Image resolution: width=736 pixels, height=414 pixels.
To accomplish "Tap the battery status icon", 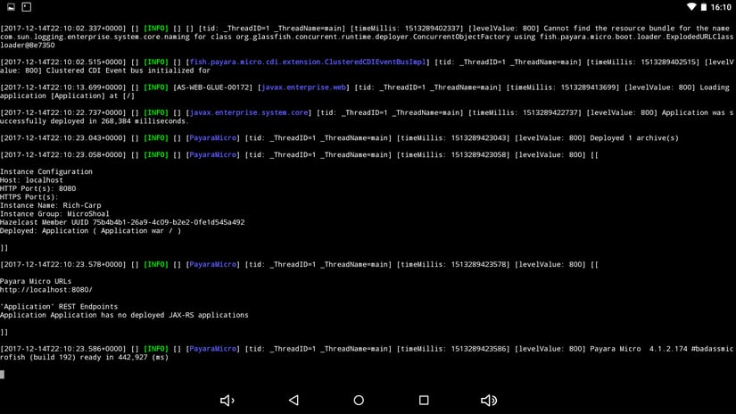I will tap(704, 7).
